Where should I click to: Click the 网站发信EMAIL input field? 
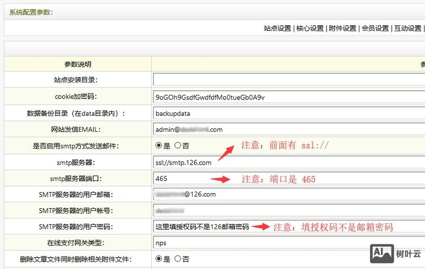[289, 129]
